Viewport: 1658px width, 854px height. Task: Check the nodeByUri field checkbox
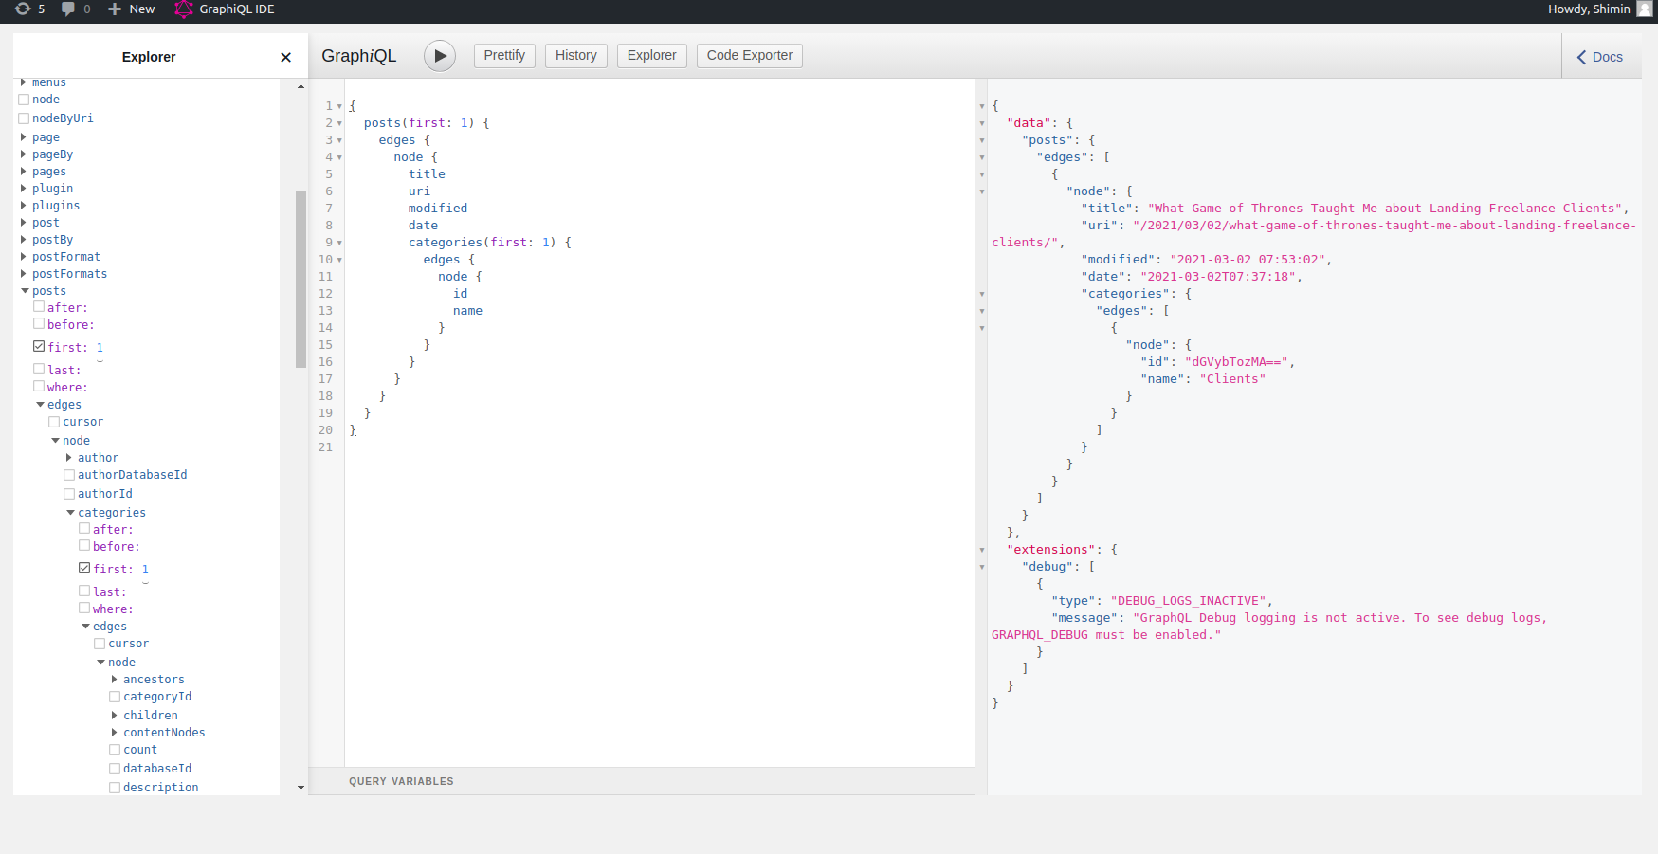pos(24,118)
